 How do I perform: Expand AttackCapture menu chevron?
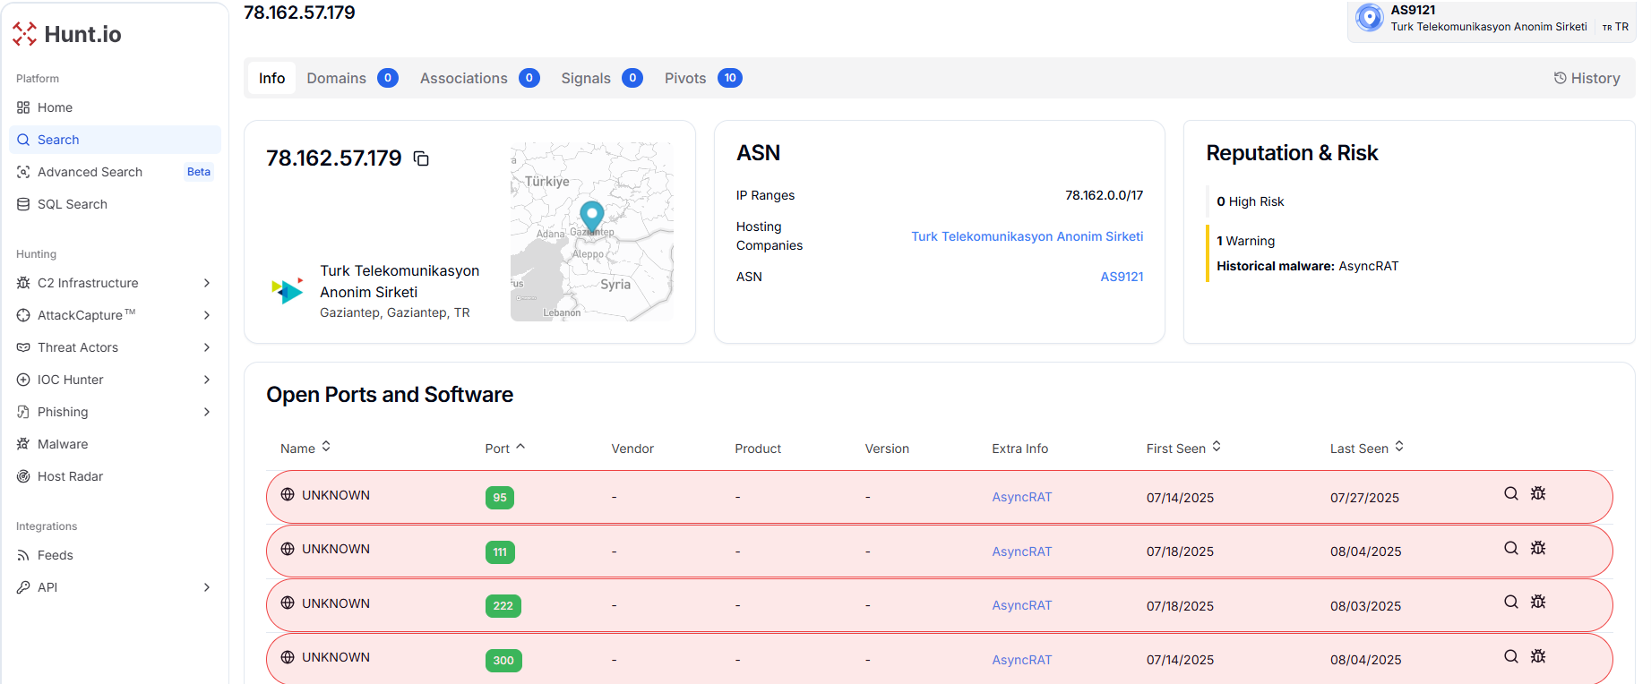207,315
